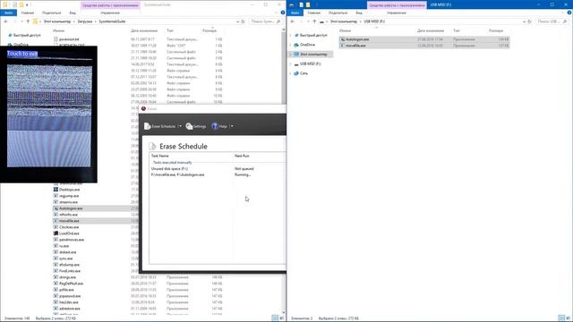Sort by 'Размер' column in the left window

210,30
